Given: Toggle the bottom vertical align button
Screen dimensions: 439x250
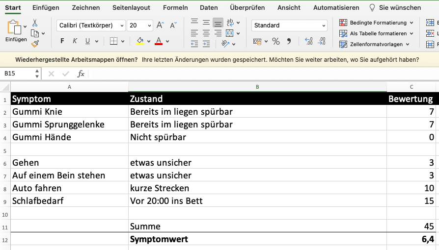Looking at the screenshot, I should click(218, 23).
